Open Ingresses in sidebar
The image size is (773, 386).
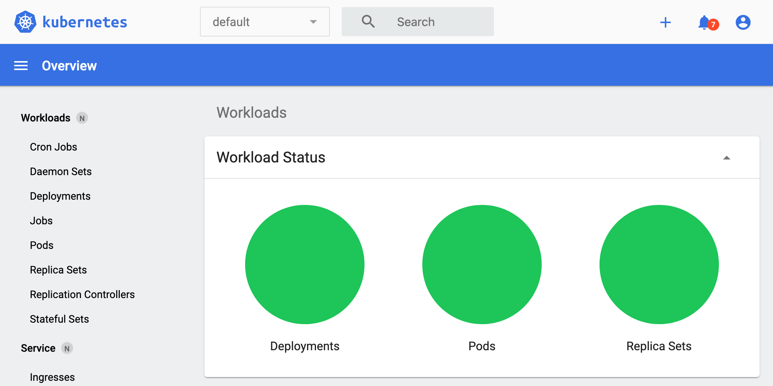[52, 377]
